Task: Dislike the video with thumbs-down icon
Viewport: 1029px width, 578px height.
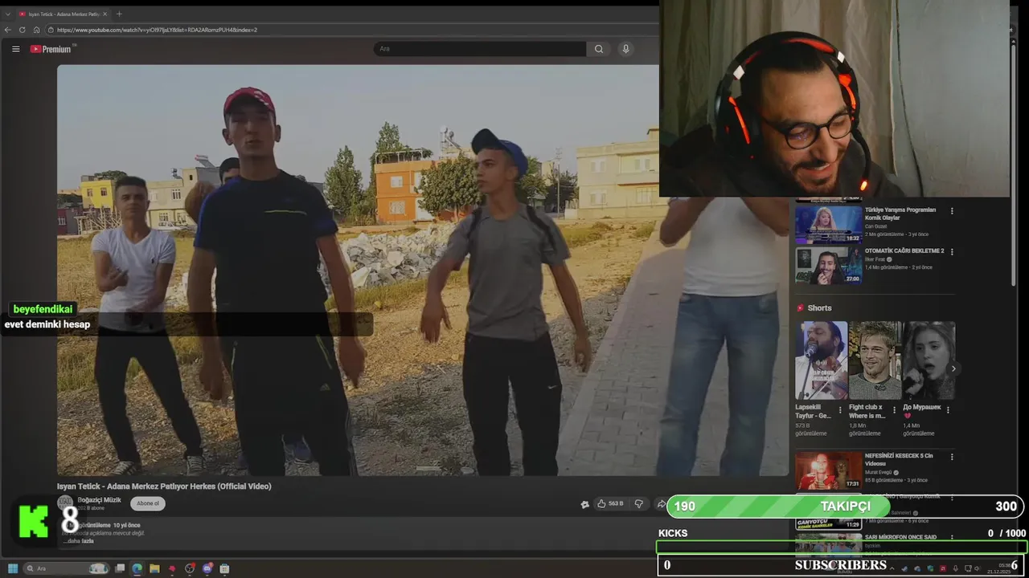Action: coord(639,503)
